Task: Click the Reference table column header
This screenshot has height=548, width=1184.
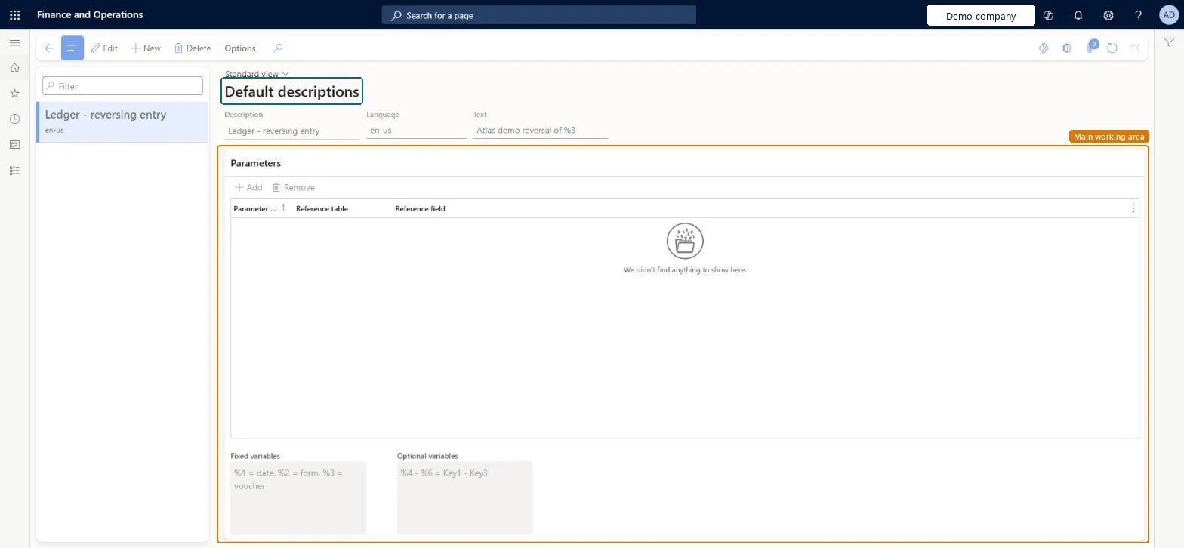Action: pos(322,208)
